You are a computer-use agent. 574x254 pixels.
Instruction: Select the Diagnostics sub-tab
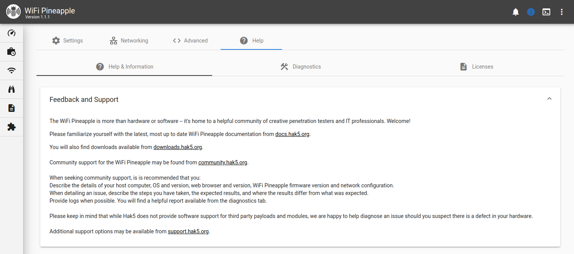300,67
